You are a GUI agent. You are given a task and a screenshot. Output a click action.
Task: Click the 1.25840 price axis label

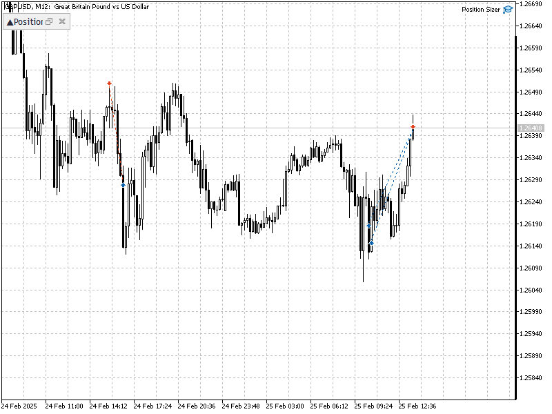click(531, 378)
